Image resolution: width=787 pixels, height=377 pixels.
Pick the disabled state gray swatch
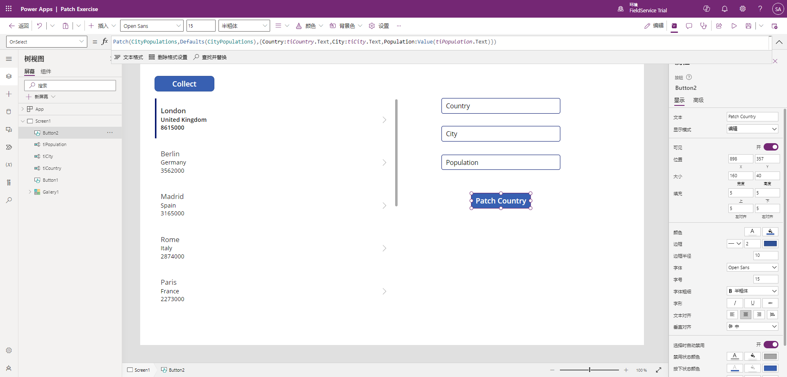[770, 356]
